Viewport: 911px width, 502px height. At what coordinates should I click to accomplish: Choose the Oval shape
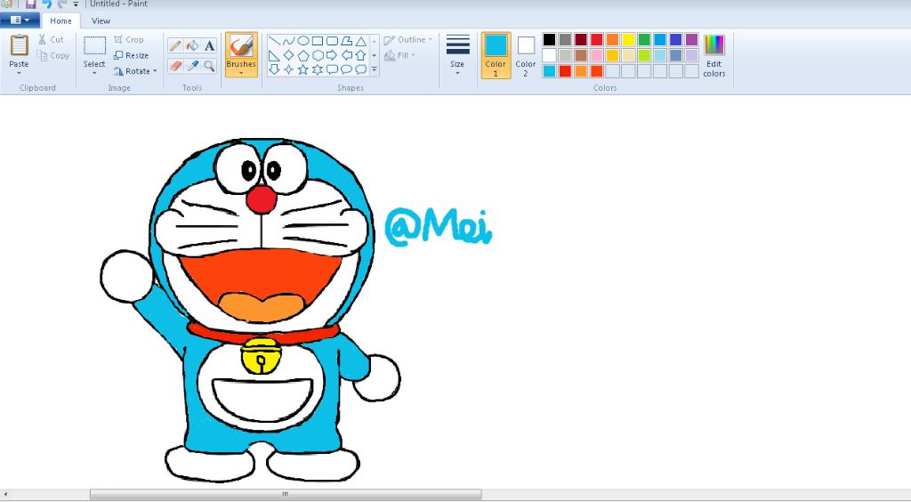[303, 41]
